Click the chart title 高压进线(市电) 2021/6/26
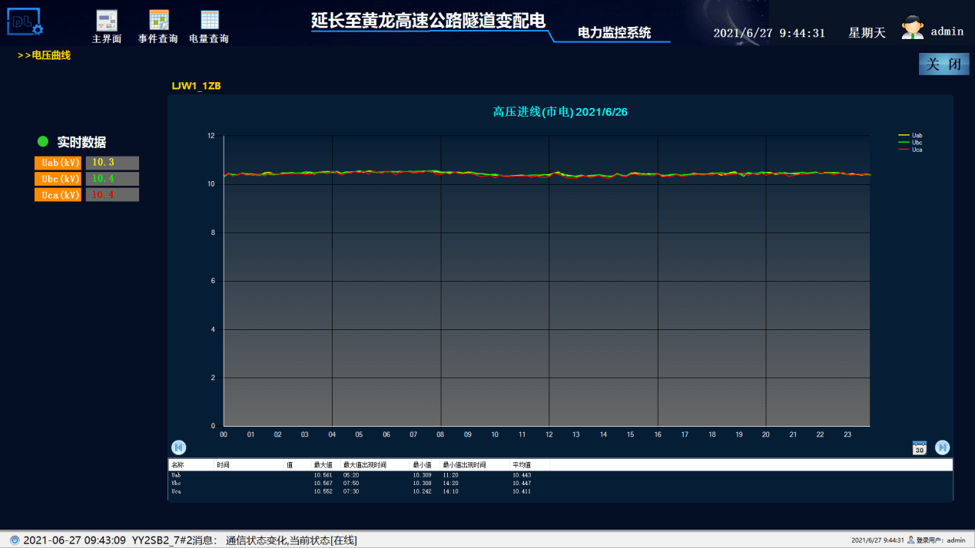 coord(560,112)
